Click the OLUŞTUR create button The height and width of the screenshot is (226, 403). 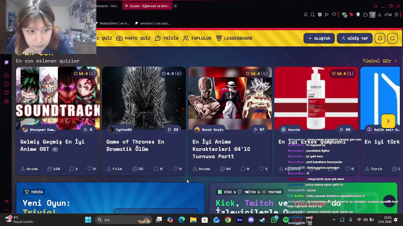click(319, 38)
